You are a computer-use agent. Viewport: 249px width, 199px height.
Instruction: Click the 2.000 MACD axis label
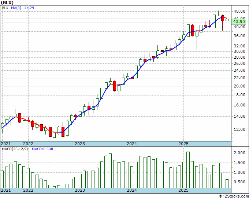(x=239, y=153)
